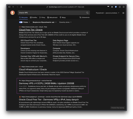Click the square tab overview icon
This screenshot has height=119, width=133.
tap(120, 7)
